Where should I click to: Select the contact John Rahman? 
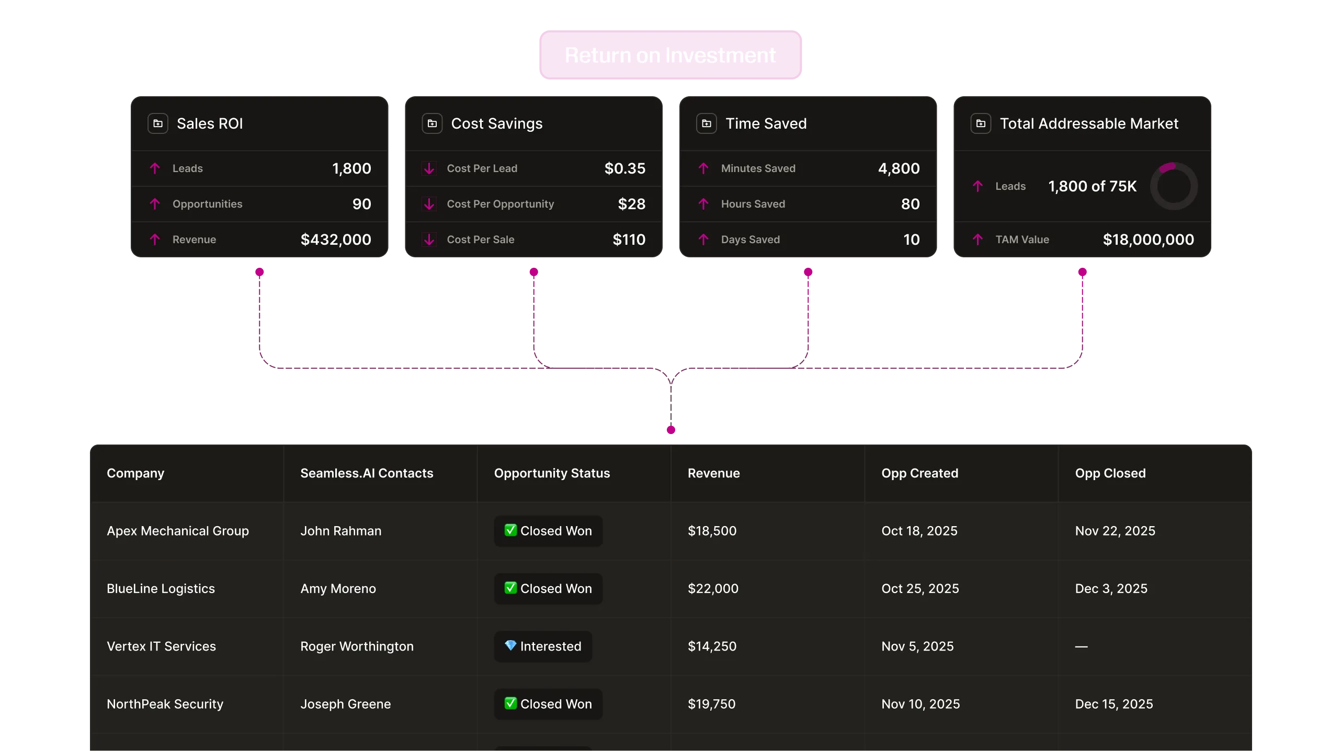[340, 530]
